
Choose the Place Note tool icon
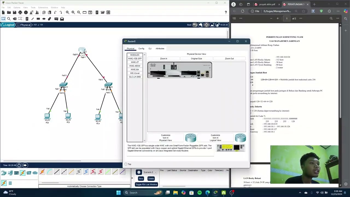(27, 19)
